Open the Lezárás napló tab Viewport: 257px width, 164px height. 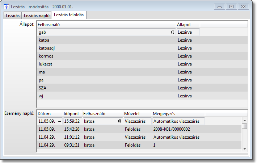click(x=37, y=16)
